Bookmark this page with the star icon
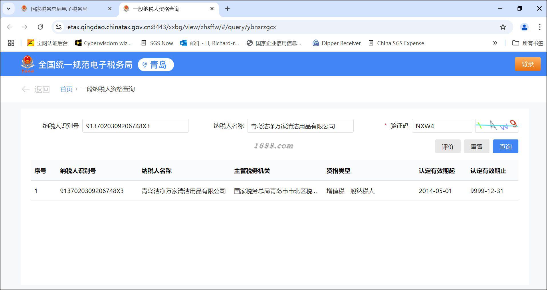The height and width of the screenshot is (290, 547). 503,27
